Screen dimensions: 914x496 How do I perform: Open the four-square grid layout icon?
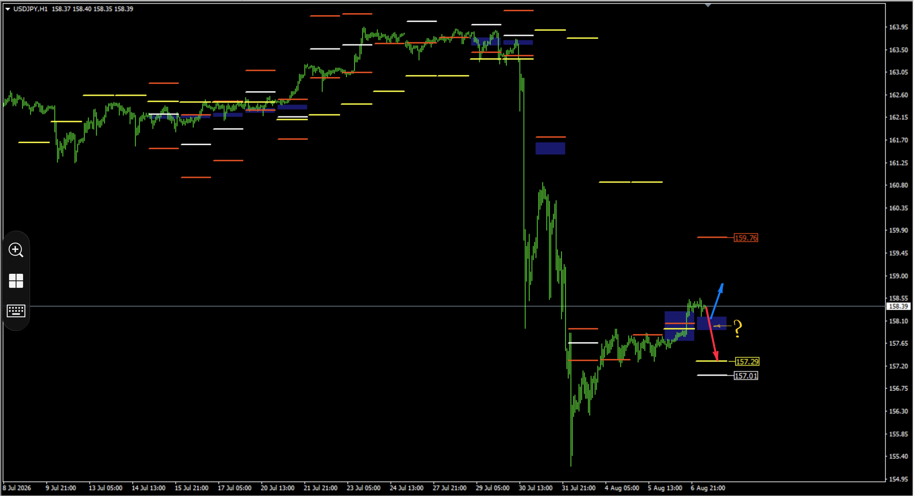16,280
